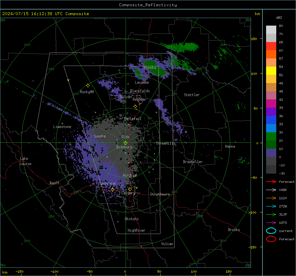The height and width of the screenshot is (276, 296).
Task: Select the 20 dBZ green color swatch
Action: coord(271,137)
